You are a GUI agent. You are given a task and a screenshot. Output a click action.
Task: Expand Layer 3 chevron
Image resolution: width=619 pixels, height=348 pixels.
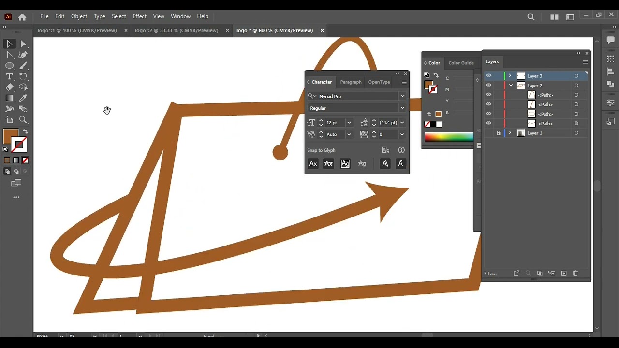coord(510,76)
